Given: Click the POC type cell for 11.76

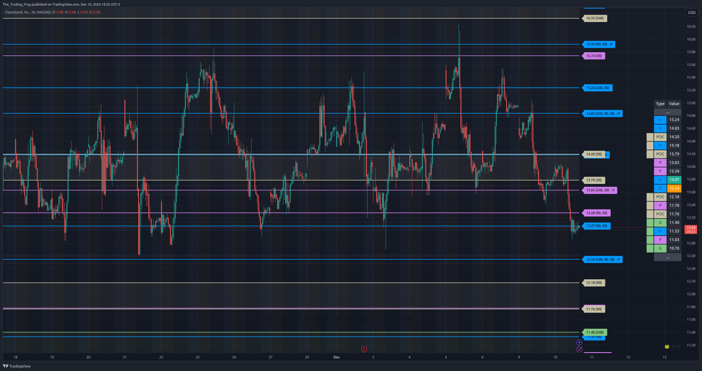Looking at the screenshot, I should [x=660, y=214].
